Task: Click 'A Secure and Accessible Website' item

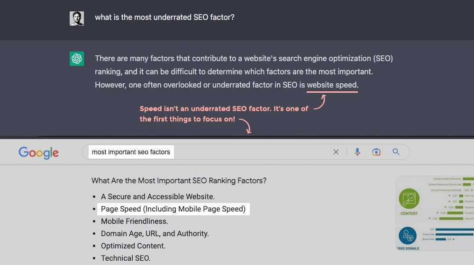Action: [158, 196]
